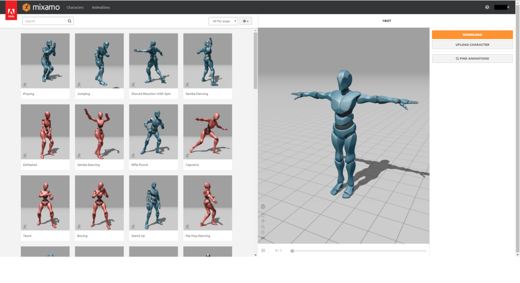Click animation list scroll down arrow

click(255, 255)
